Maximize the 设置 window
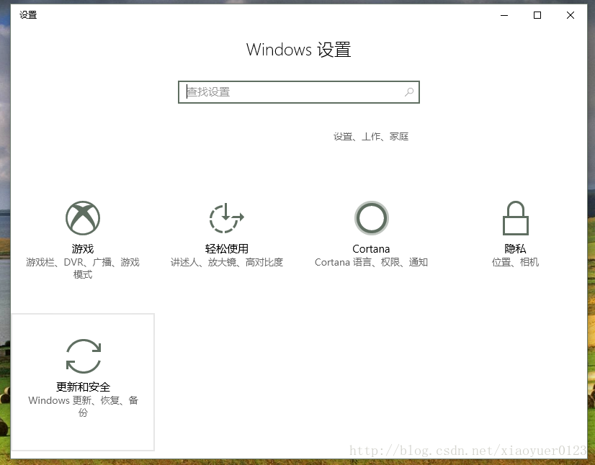Image resolution: width=595 pixels, height=465 pixels. coord(537,15)
